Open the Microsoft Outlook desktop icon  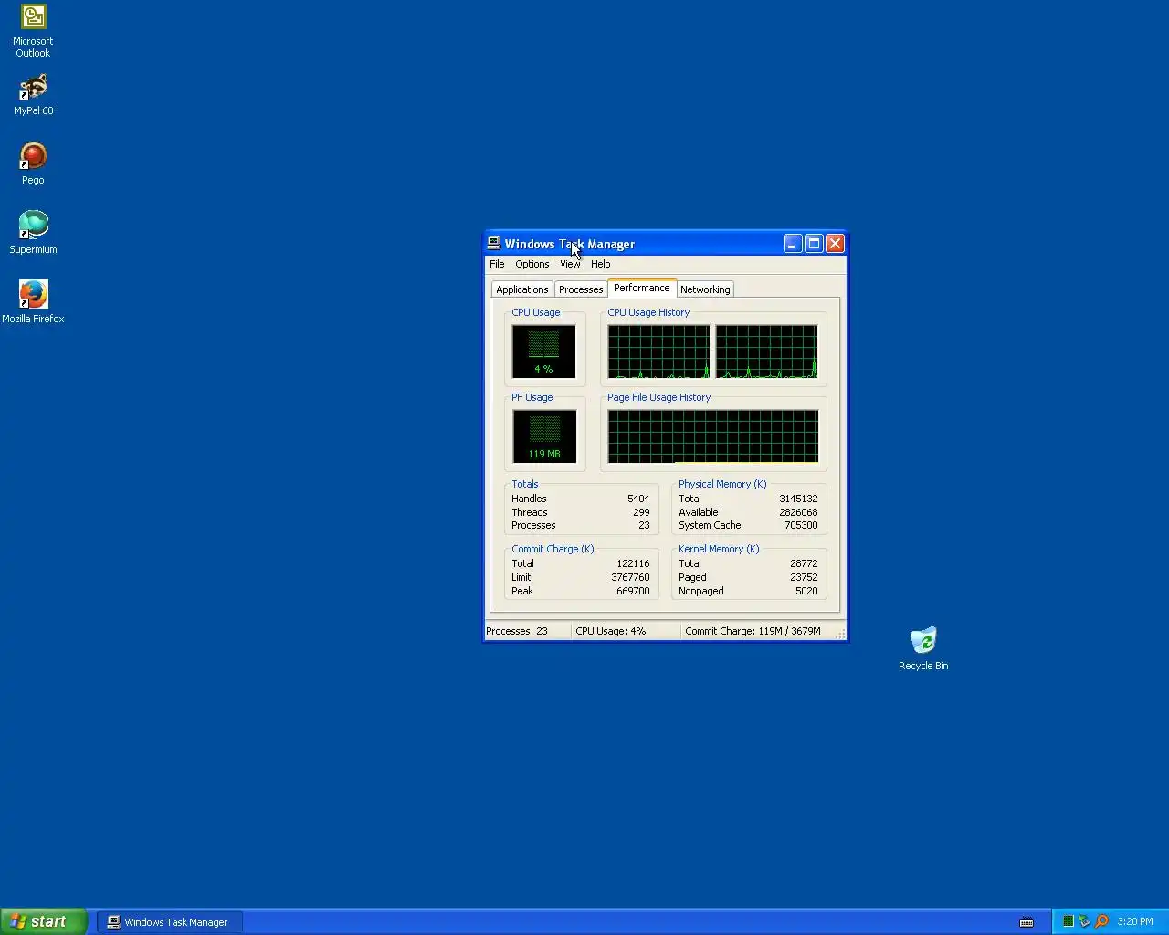pos(33,31)
